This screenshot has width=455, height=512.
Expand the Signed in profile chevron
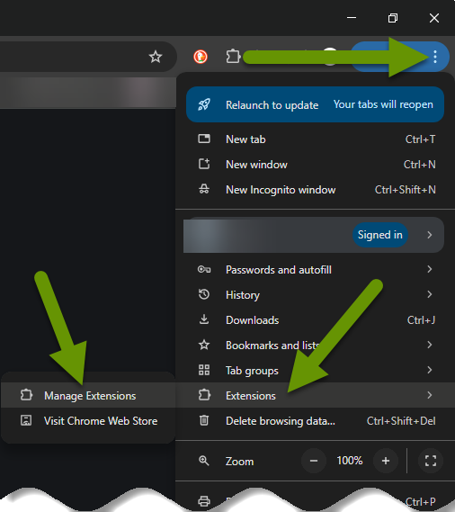pyautogui.click(x=430, y=235)
